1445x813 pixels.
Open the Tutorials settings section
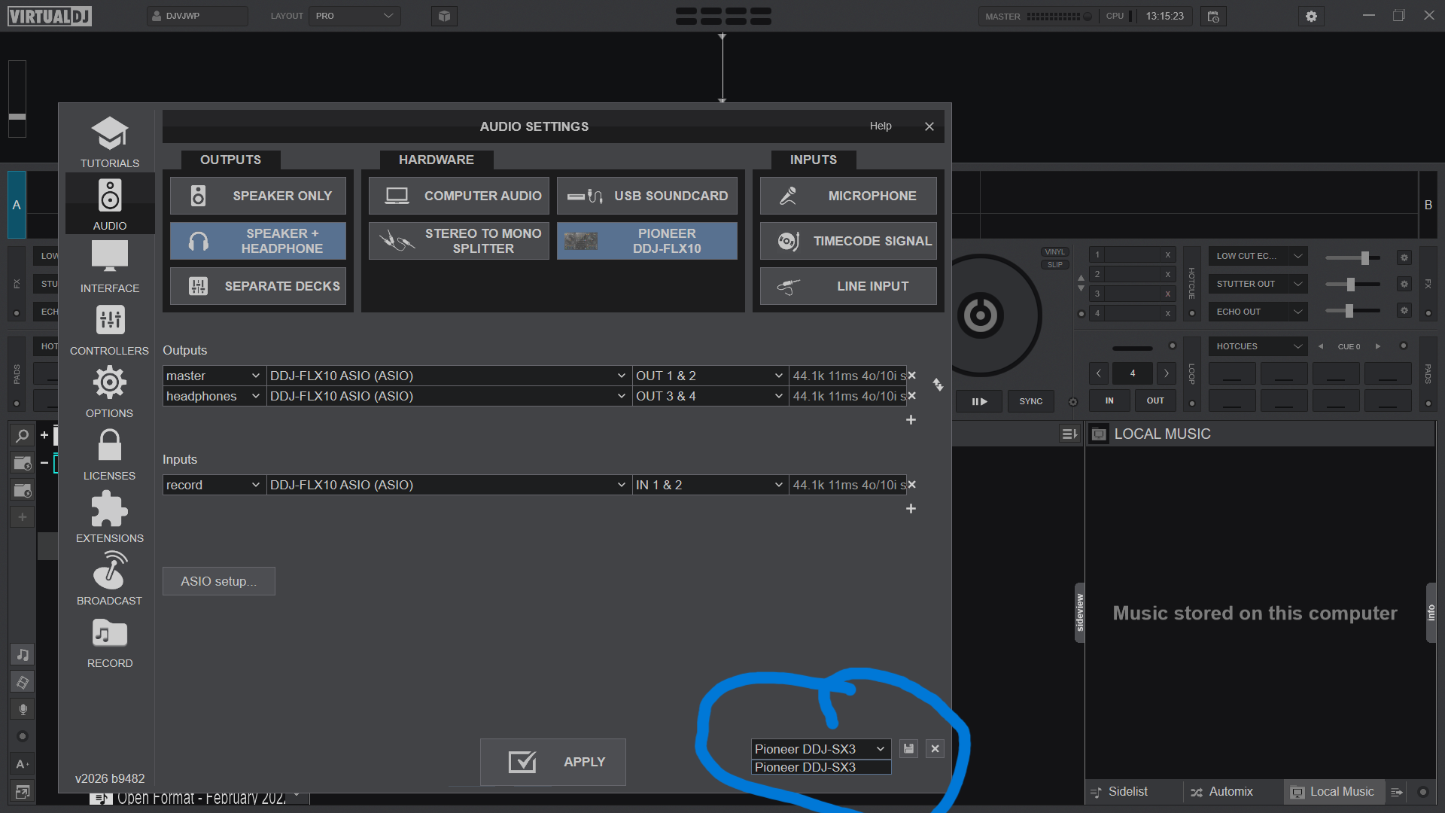pos(110,142)
